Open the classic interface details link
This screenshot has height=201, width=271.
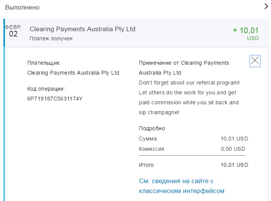[182, 186]
